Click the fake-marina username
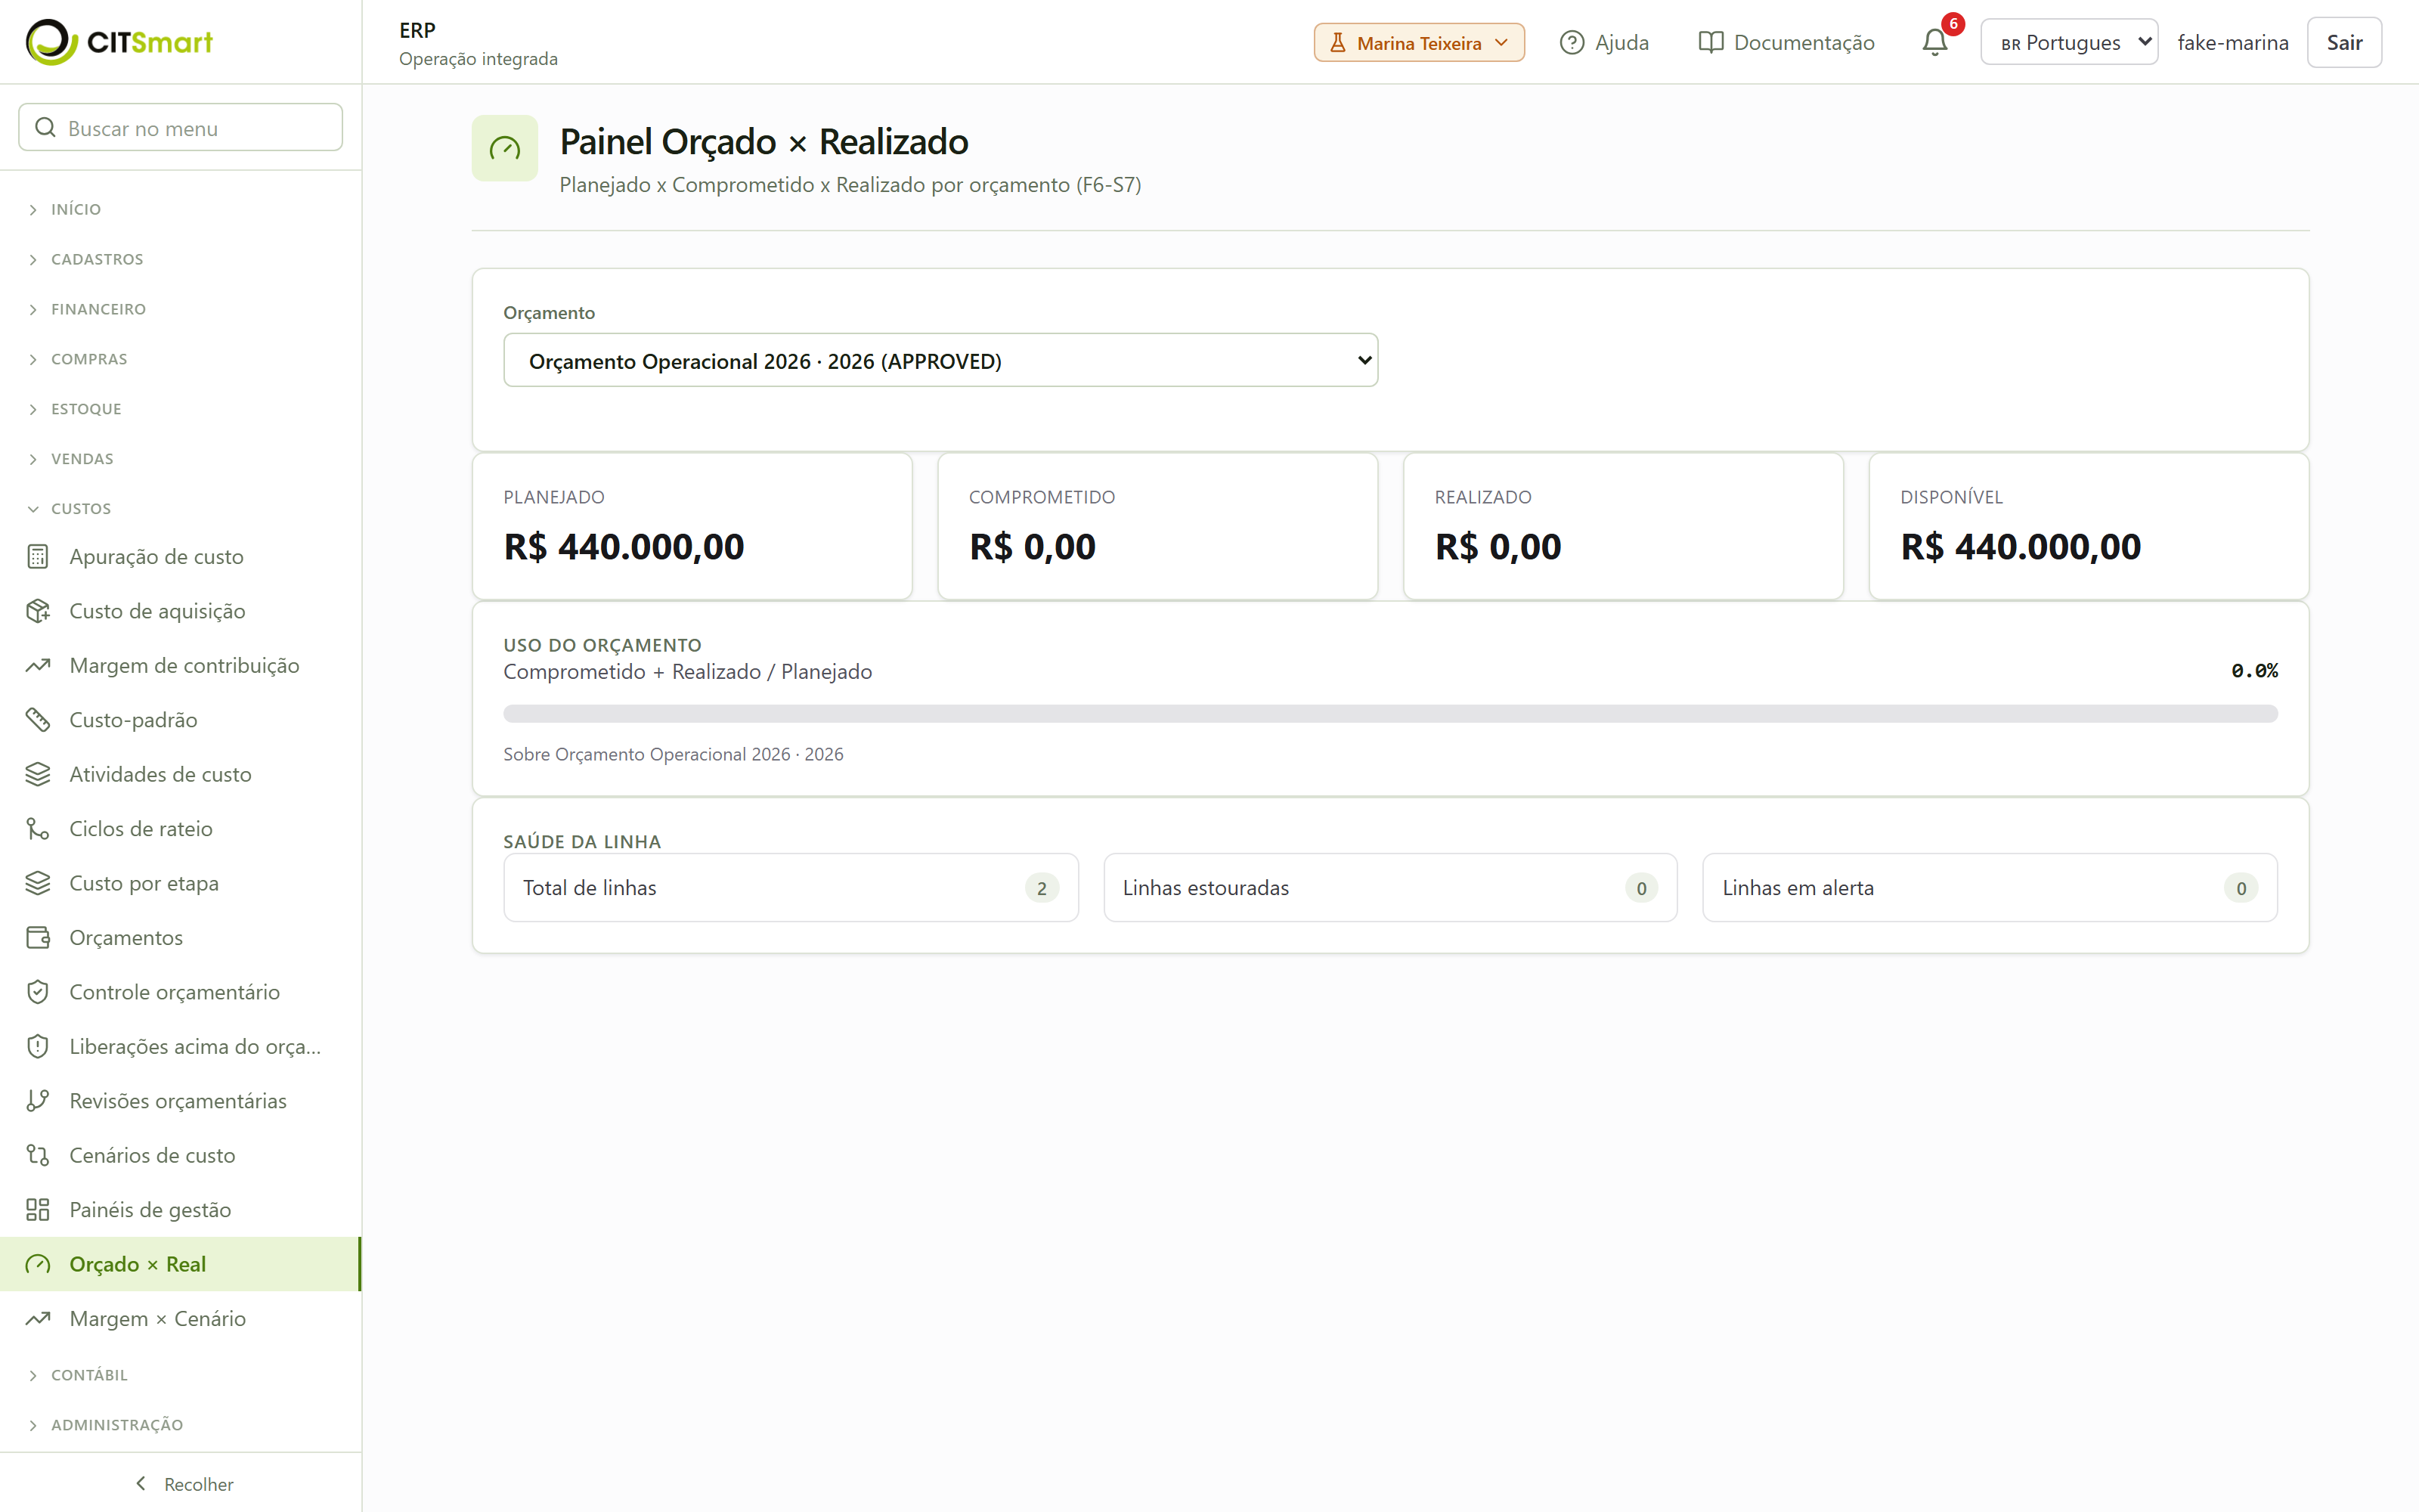 pos(2233,43)
